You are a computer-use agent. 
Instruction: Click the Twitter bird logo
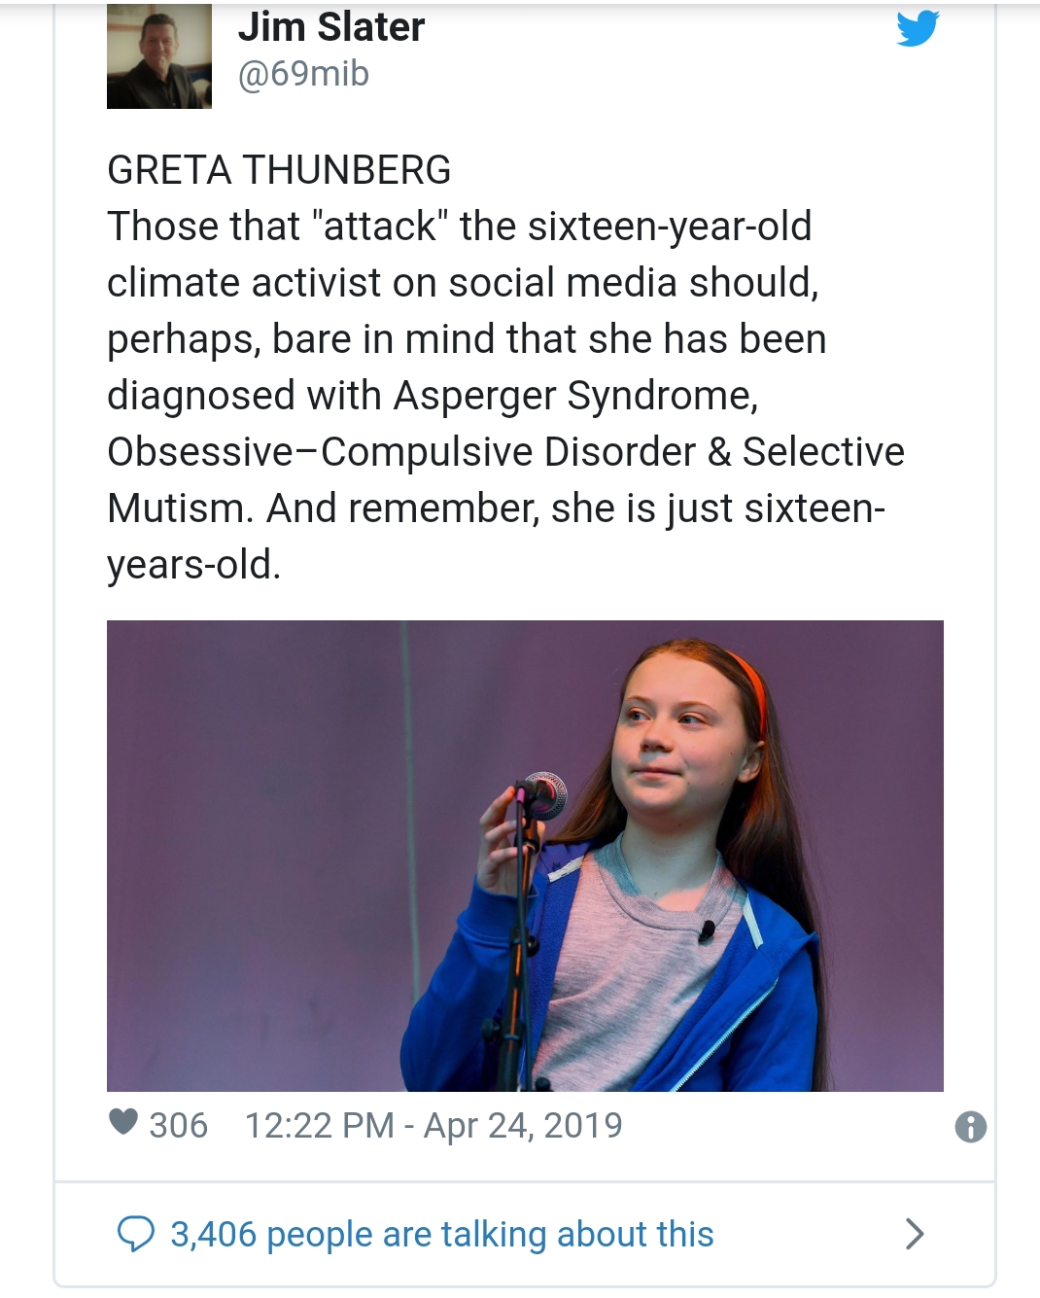(x=918, y=28)
